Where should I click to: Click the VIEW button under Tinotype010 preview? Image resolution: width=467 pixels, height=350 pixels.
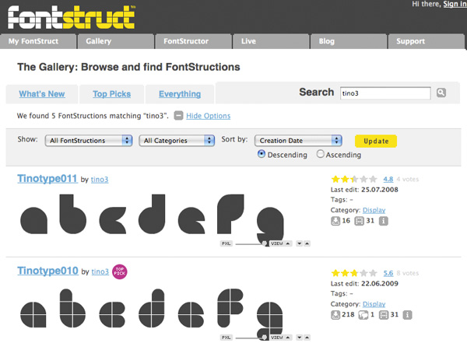pos(280,338)
